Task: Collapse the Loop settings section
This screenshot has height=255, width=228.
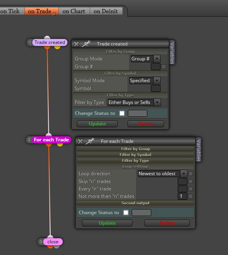Action: click(x=136, y=167)
